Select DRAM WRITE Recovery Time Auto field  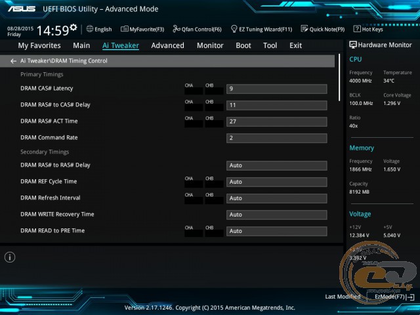277,215
